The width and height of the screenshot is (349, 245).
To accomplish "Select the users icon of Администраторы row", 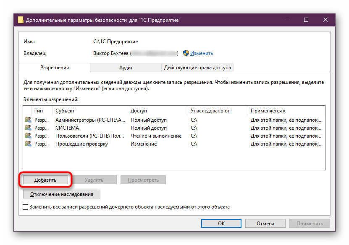I will tap(28, 120).
